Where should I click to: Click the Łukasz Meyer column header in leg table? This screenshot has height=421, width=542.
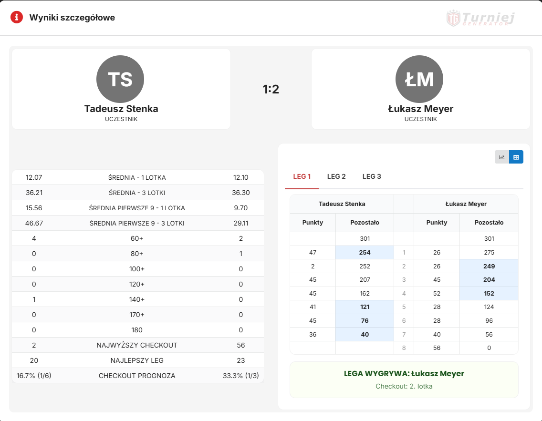tap(466, 204)
